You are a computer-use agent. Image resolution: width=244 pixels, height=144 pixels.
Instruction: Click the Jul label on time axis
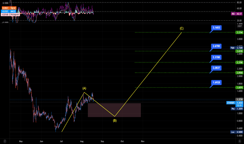[61, 141]
